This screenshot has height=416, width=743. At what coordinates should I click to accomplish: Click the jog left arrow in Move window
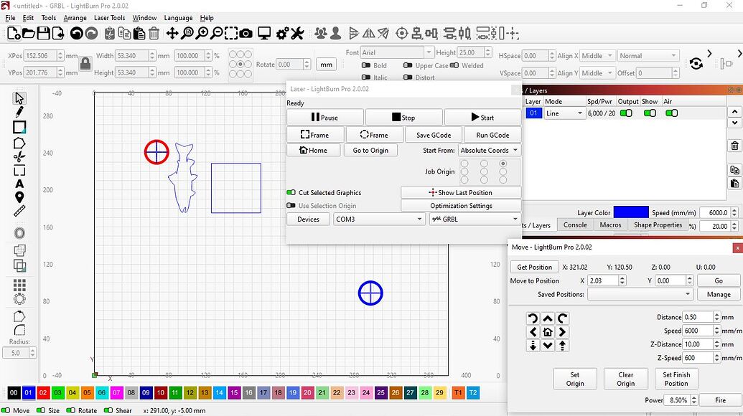[x=533, y=332]
